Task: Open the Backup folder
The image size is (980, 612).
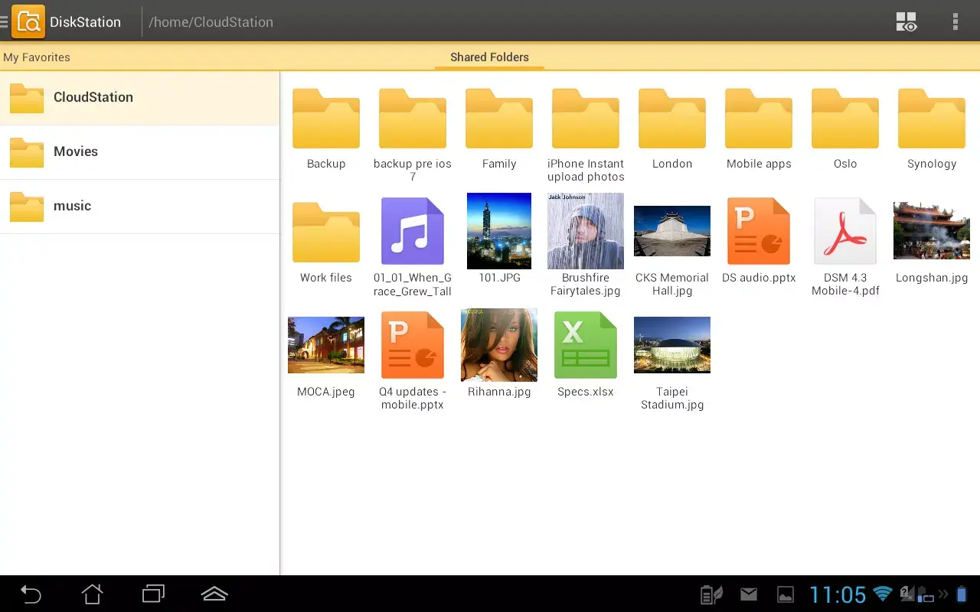Action: [x=326, y=118]
